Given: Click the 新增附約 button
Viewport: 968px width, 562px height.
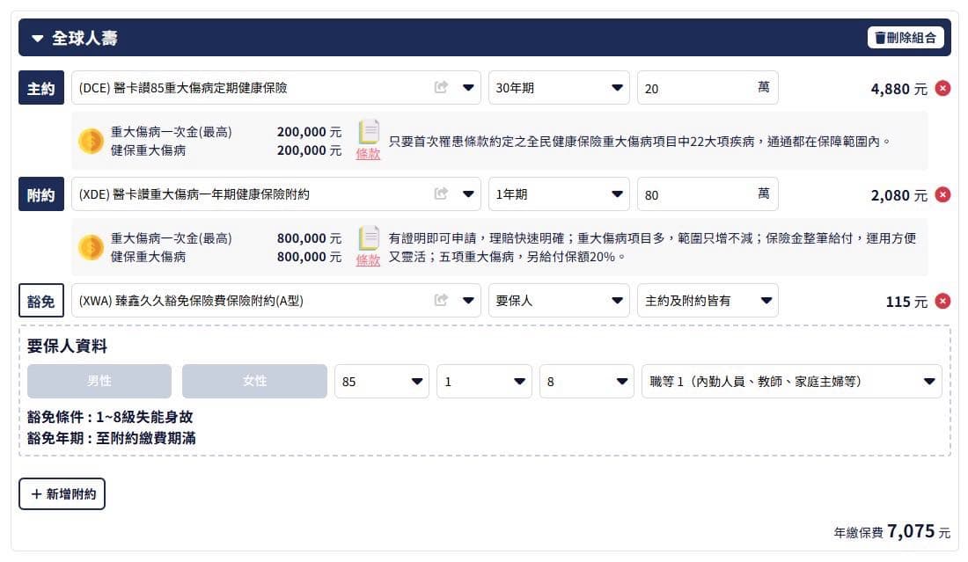Looking at the screenshot, I should coord(62,493).
